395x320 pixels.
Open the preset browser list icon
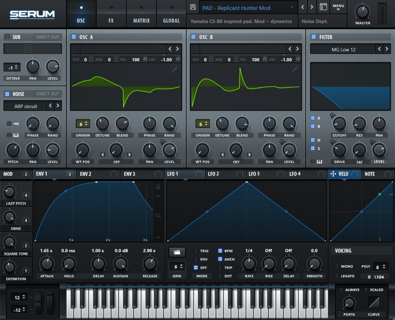323,7
